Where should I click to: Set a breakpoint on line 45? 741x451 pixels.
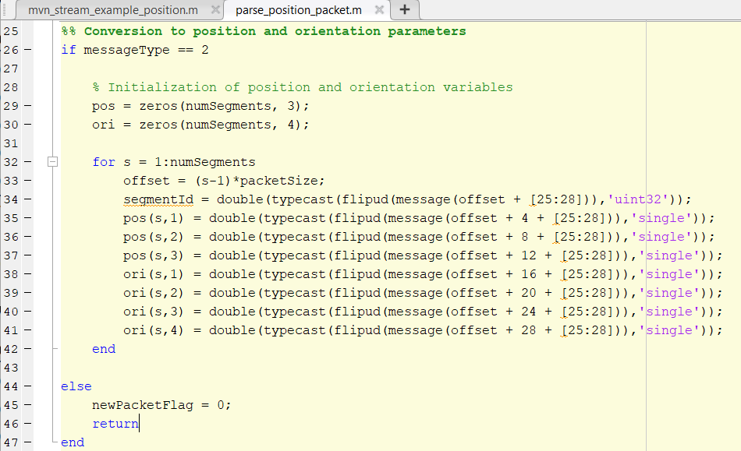point(27,404)
